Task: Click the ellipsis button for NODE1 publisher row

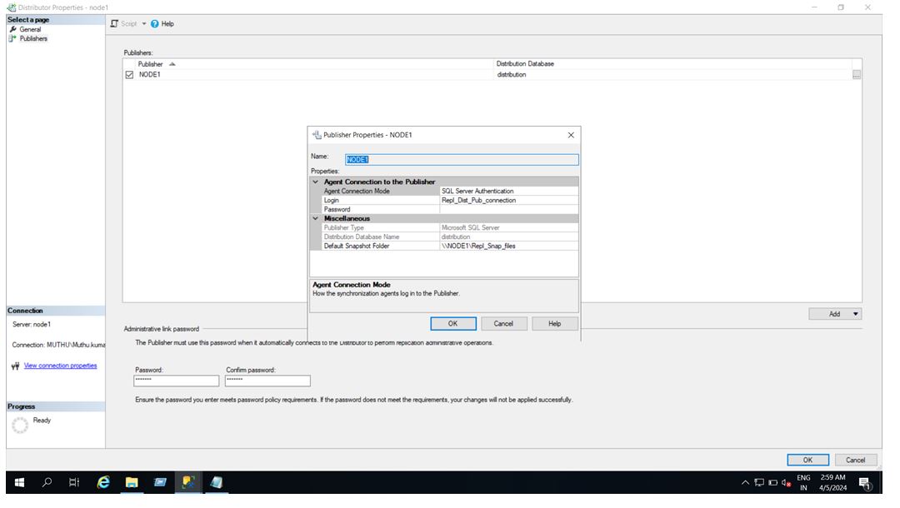Action: click(857, 75)
